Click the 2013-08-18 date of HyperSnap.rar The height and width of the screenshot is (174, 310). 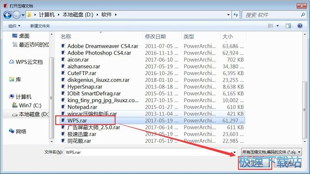162,87
